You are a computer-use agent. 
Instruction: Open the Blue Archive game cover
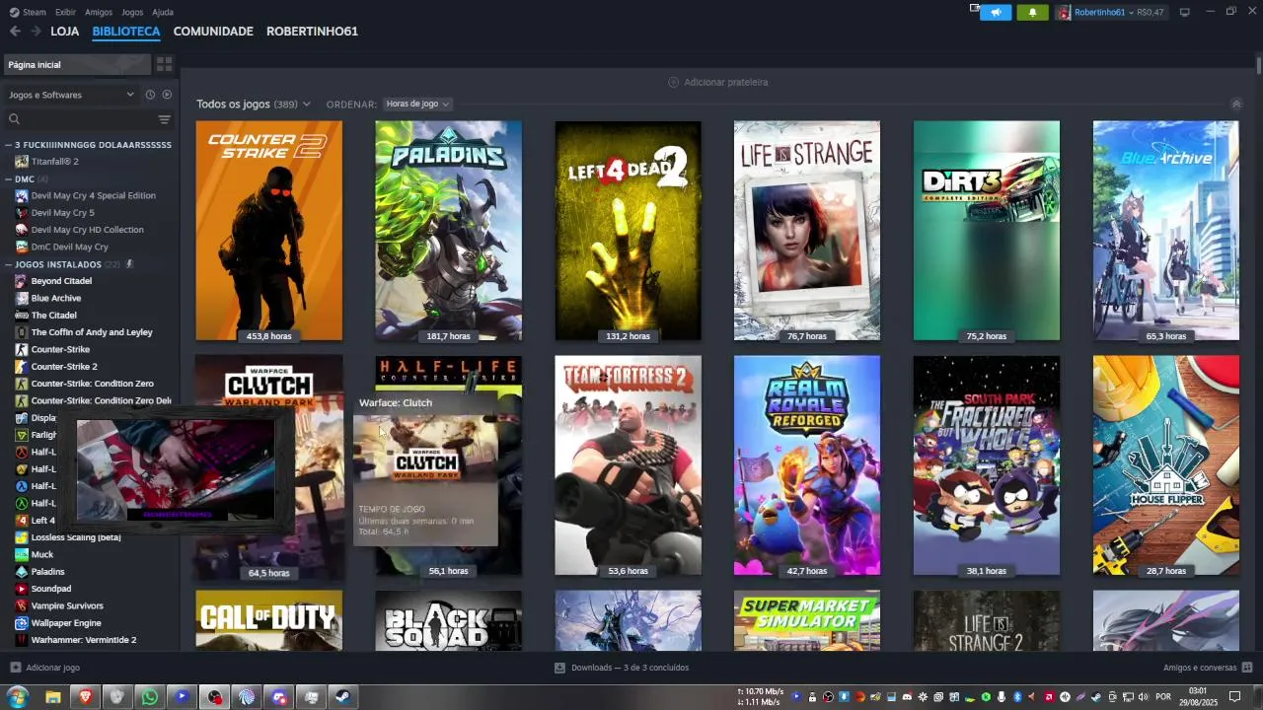tap(1166, 231)
